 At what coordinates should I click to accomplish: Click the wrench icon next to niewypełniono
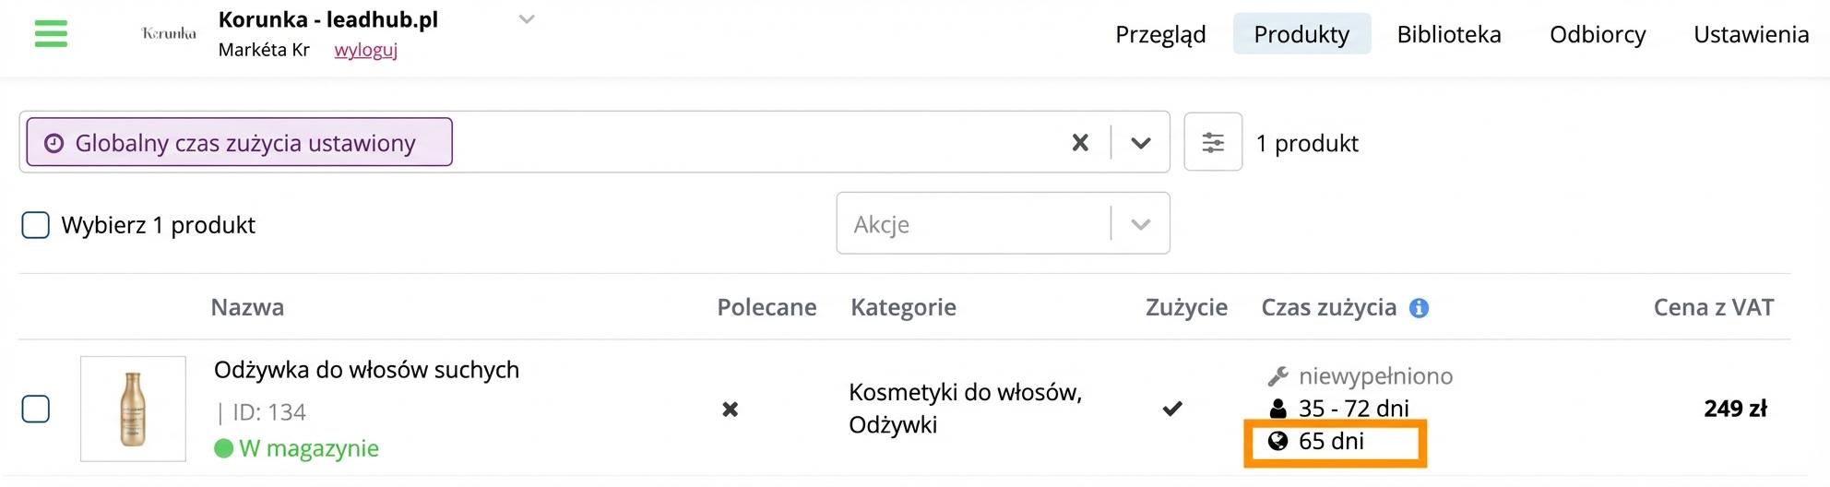pyautogui.click(x=1277, y=376)
